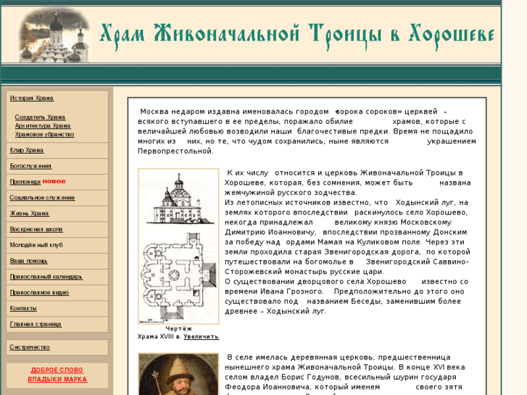Viewport: 527px width, 395px height.
Task: Go to the Контакты page
Action: click(x=23, y=308)
